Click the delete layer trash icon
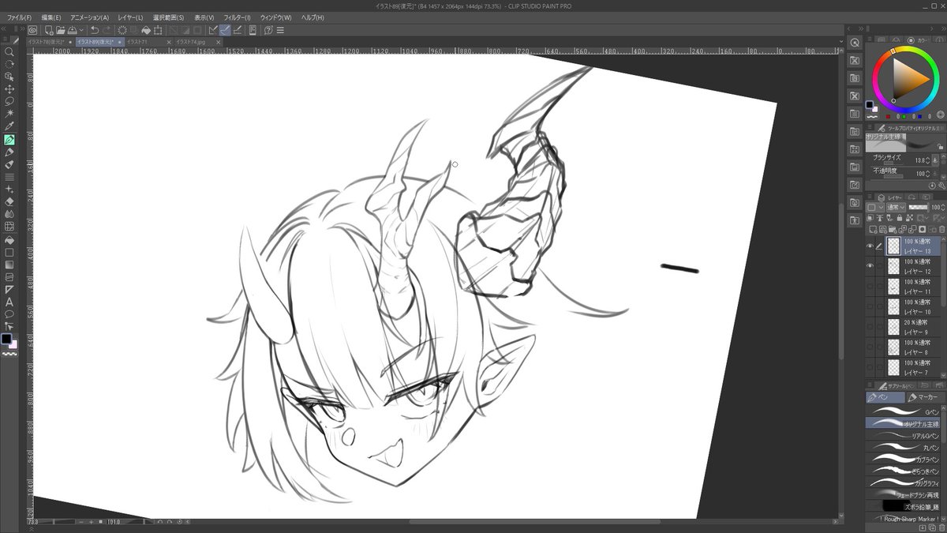 point(942,229)
